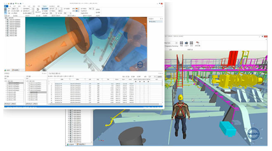The height and width of the screenshot is (151, 272).
Task: Toggle the first checkbox above the results table
Action: point(126,77)
